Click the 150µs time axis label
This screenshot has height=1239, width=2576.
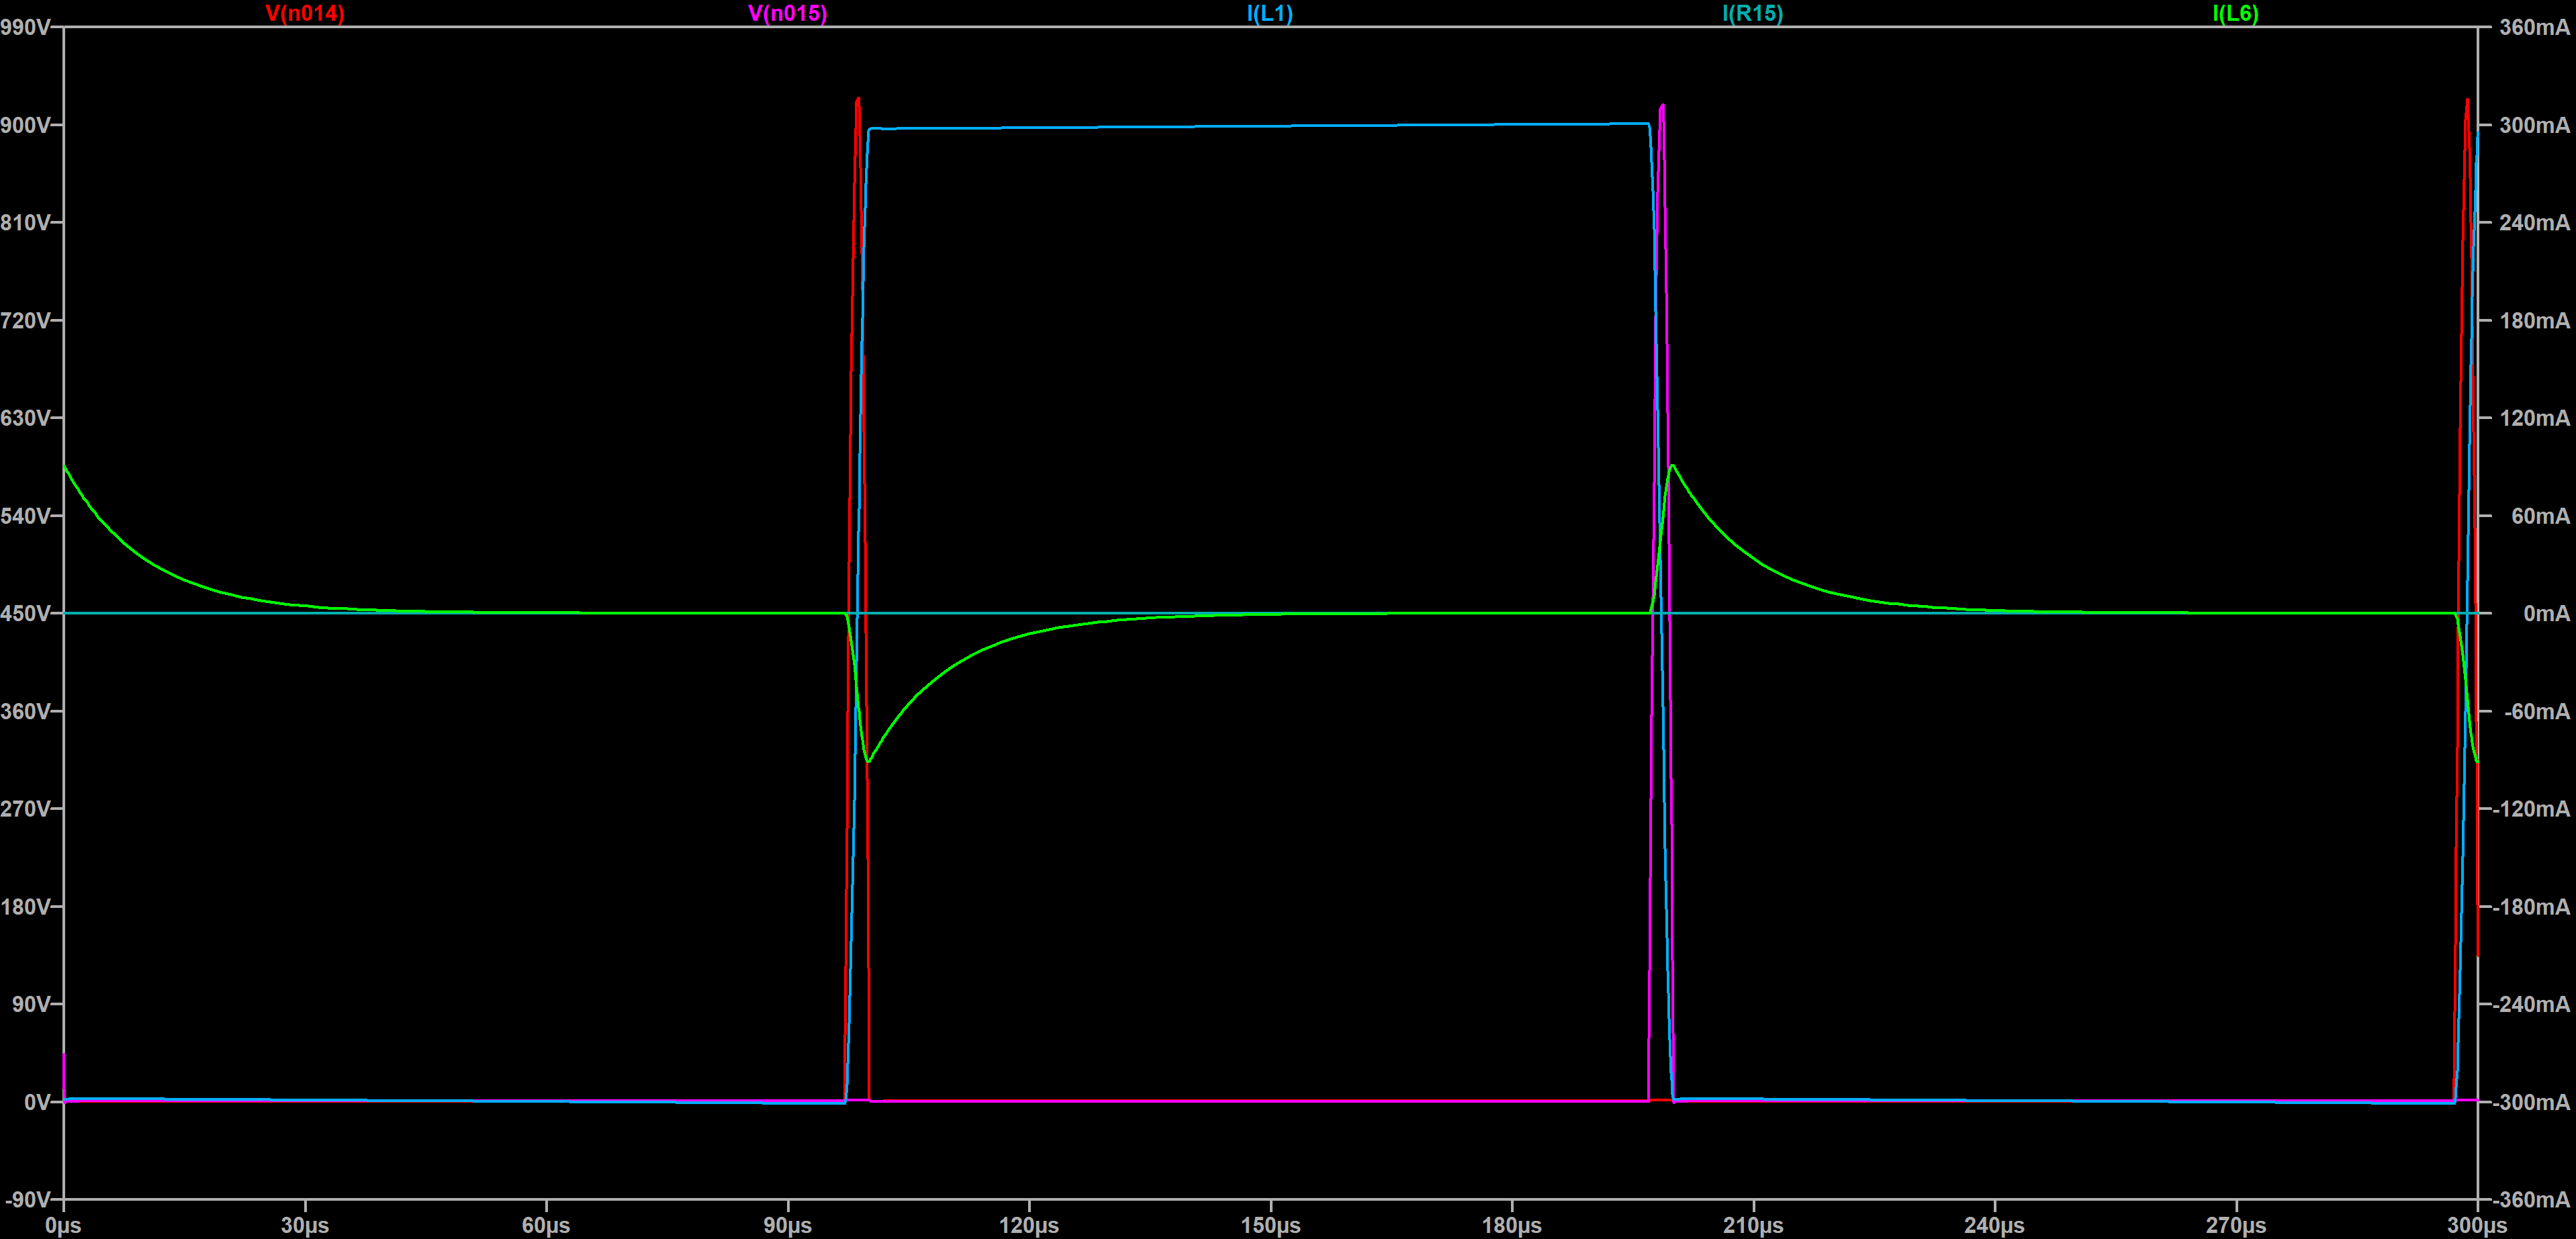coord(1270,1225)
